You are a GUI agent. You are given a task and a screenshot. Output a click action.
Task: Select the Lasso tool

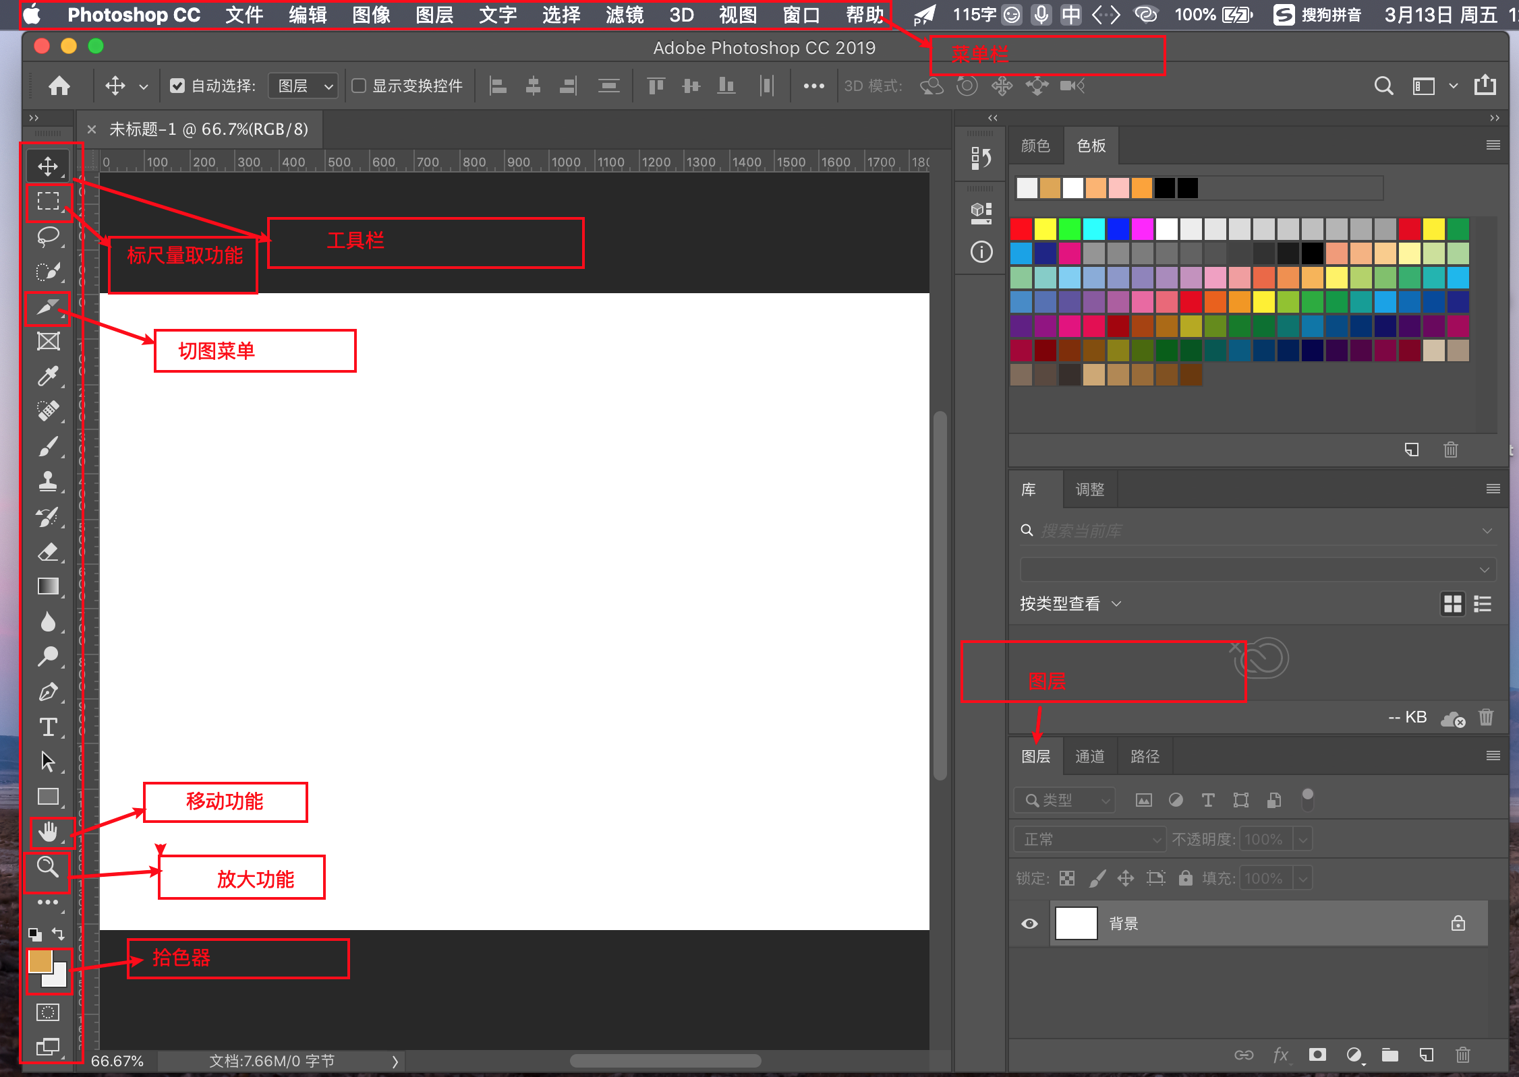(x=48, y=237)
